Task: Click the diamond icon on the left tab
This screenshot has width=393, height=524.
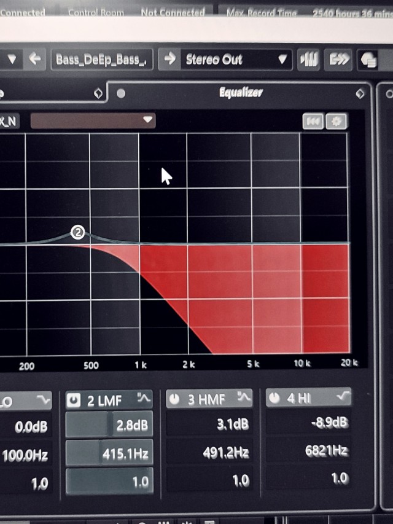Action: pos(98,93)
